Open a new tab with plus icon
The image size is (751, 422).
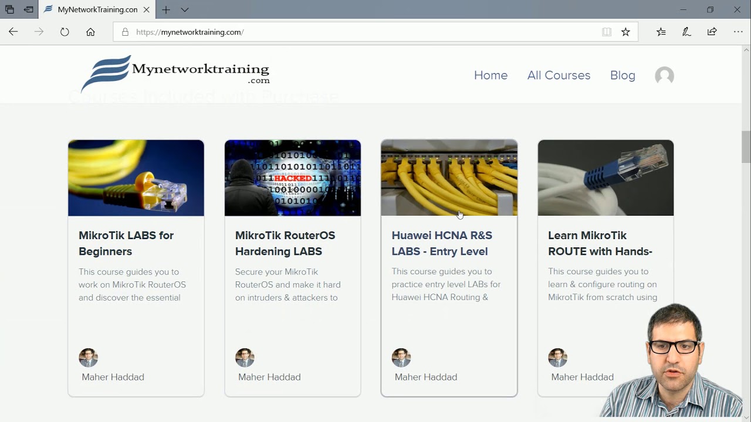click(166, 9)
